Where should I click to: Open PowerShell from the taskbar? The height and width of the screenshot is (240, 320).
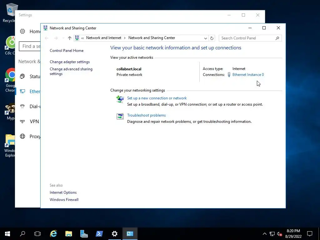click(x=99, y=234)
